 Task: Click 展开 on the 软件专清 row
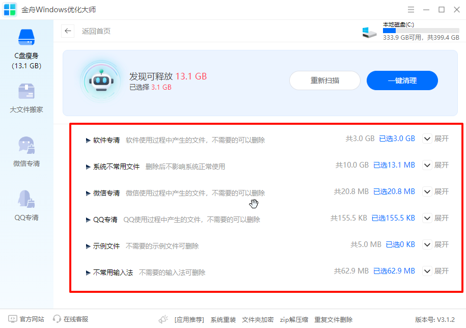[x=442, y=139]
